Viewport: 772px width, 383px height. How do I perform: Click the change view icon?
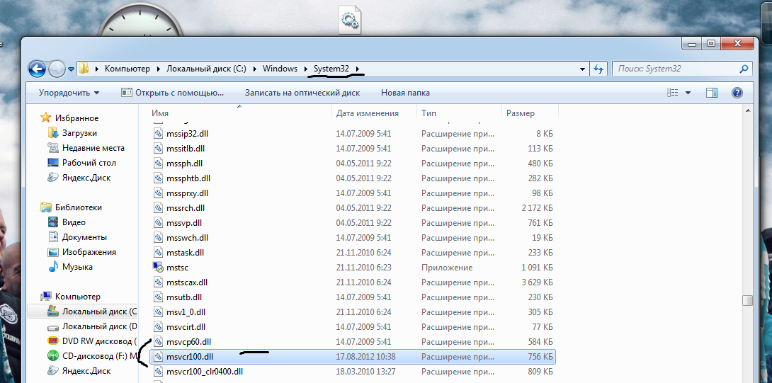673,93
